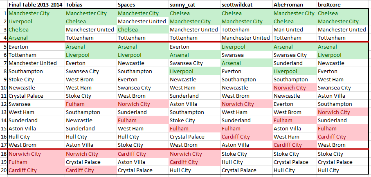
Task: Select the sunny_cat column header cell
Action: click(x=194, y=5)
